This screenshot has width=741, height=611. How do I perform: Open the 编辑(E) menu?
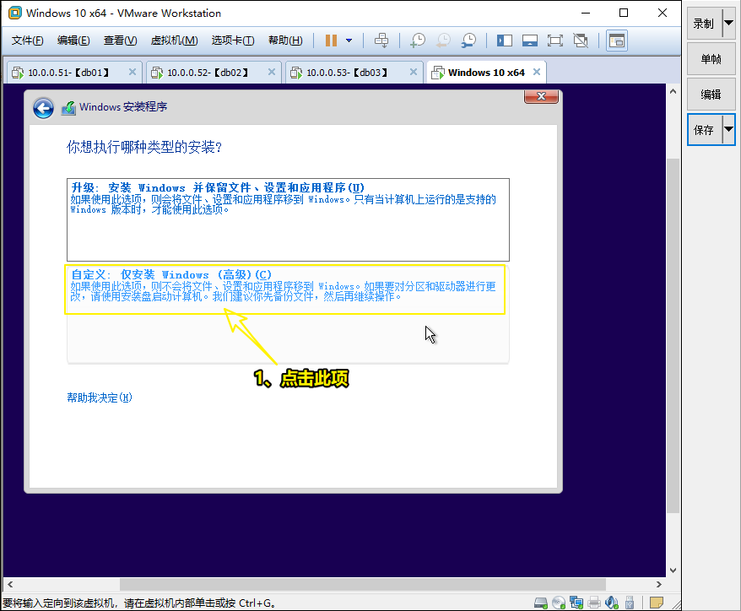(73, 41)
